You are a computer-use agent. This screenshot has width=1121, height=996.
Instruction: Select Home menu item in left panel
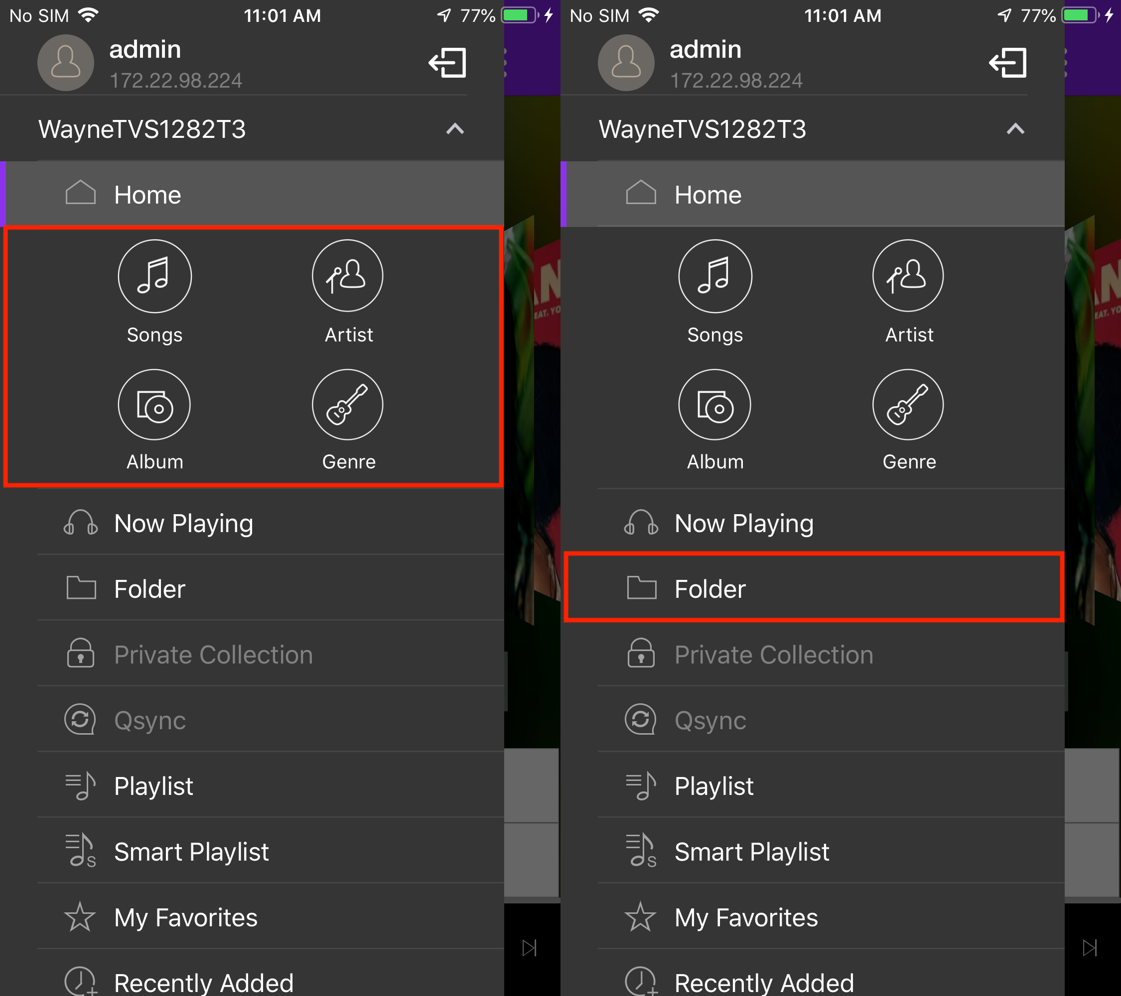[252, 194]
